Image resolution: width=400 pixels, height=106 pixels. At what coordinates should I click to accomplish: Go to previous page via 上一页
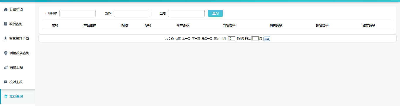[187, 39]
